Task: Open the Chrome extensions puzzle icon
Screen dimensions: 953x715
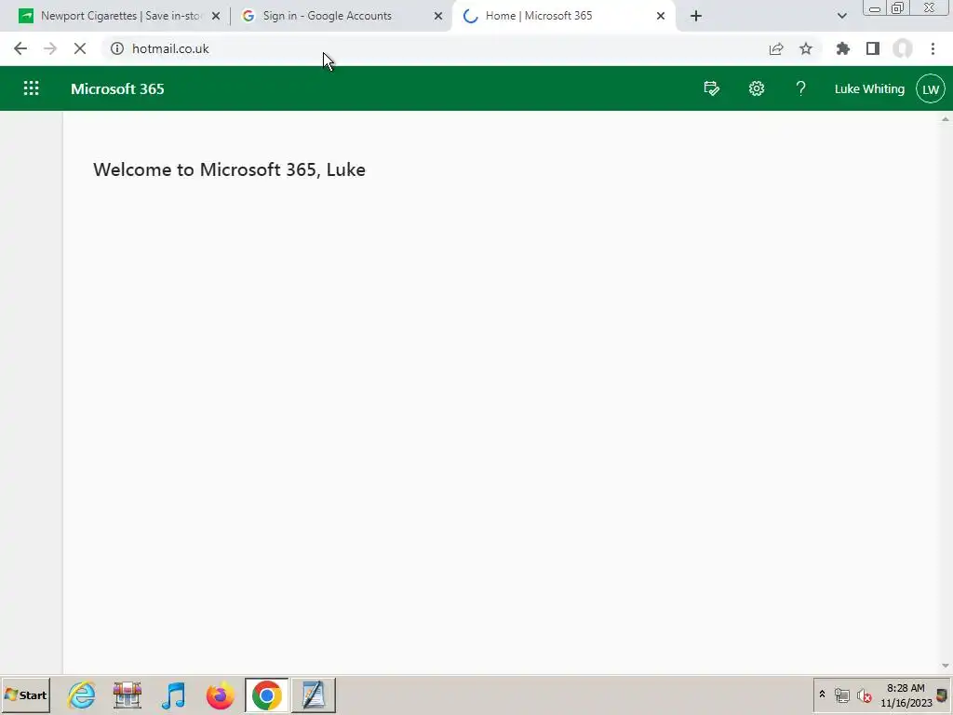Action: (843, 48)
